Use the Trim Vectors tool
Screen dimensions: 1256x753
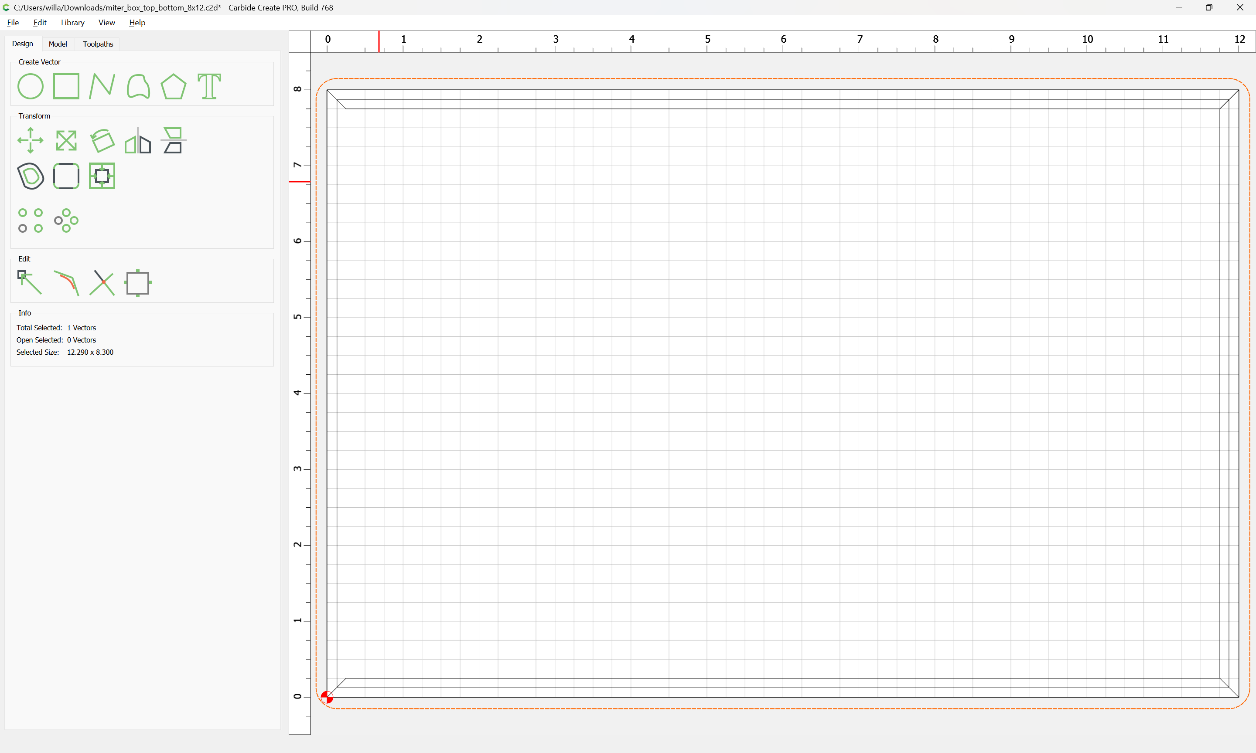[x=102, y=283]
